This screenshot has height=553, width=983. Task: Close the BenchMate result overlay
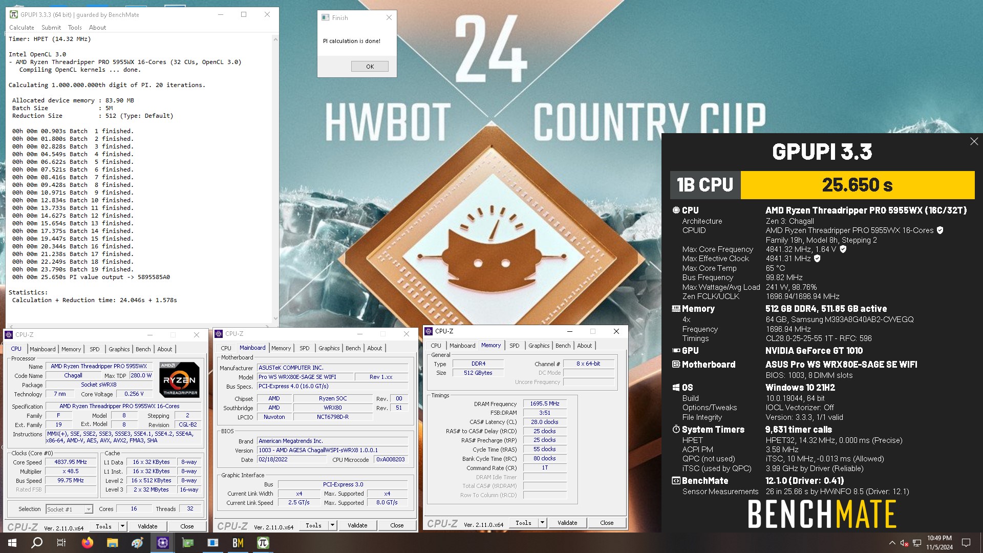pos(974,141)
